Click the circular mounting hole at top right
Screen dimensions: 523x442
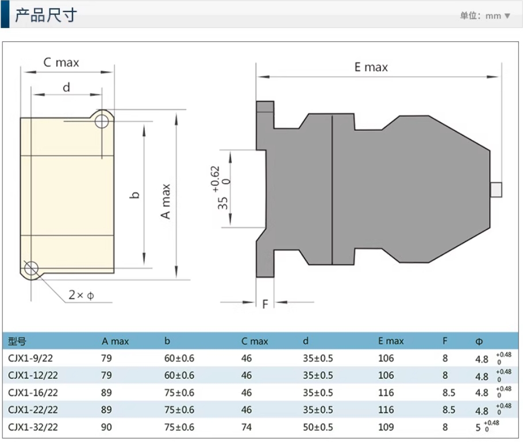(102, 121)
